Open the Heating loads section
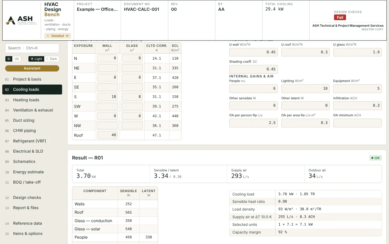Screen dimensions: 389x244 point(32,100)
